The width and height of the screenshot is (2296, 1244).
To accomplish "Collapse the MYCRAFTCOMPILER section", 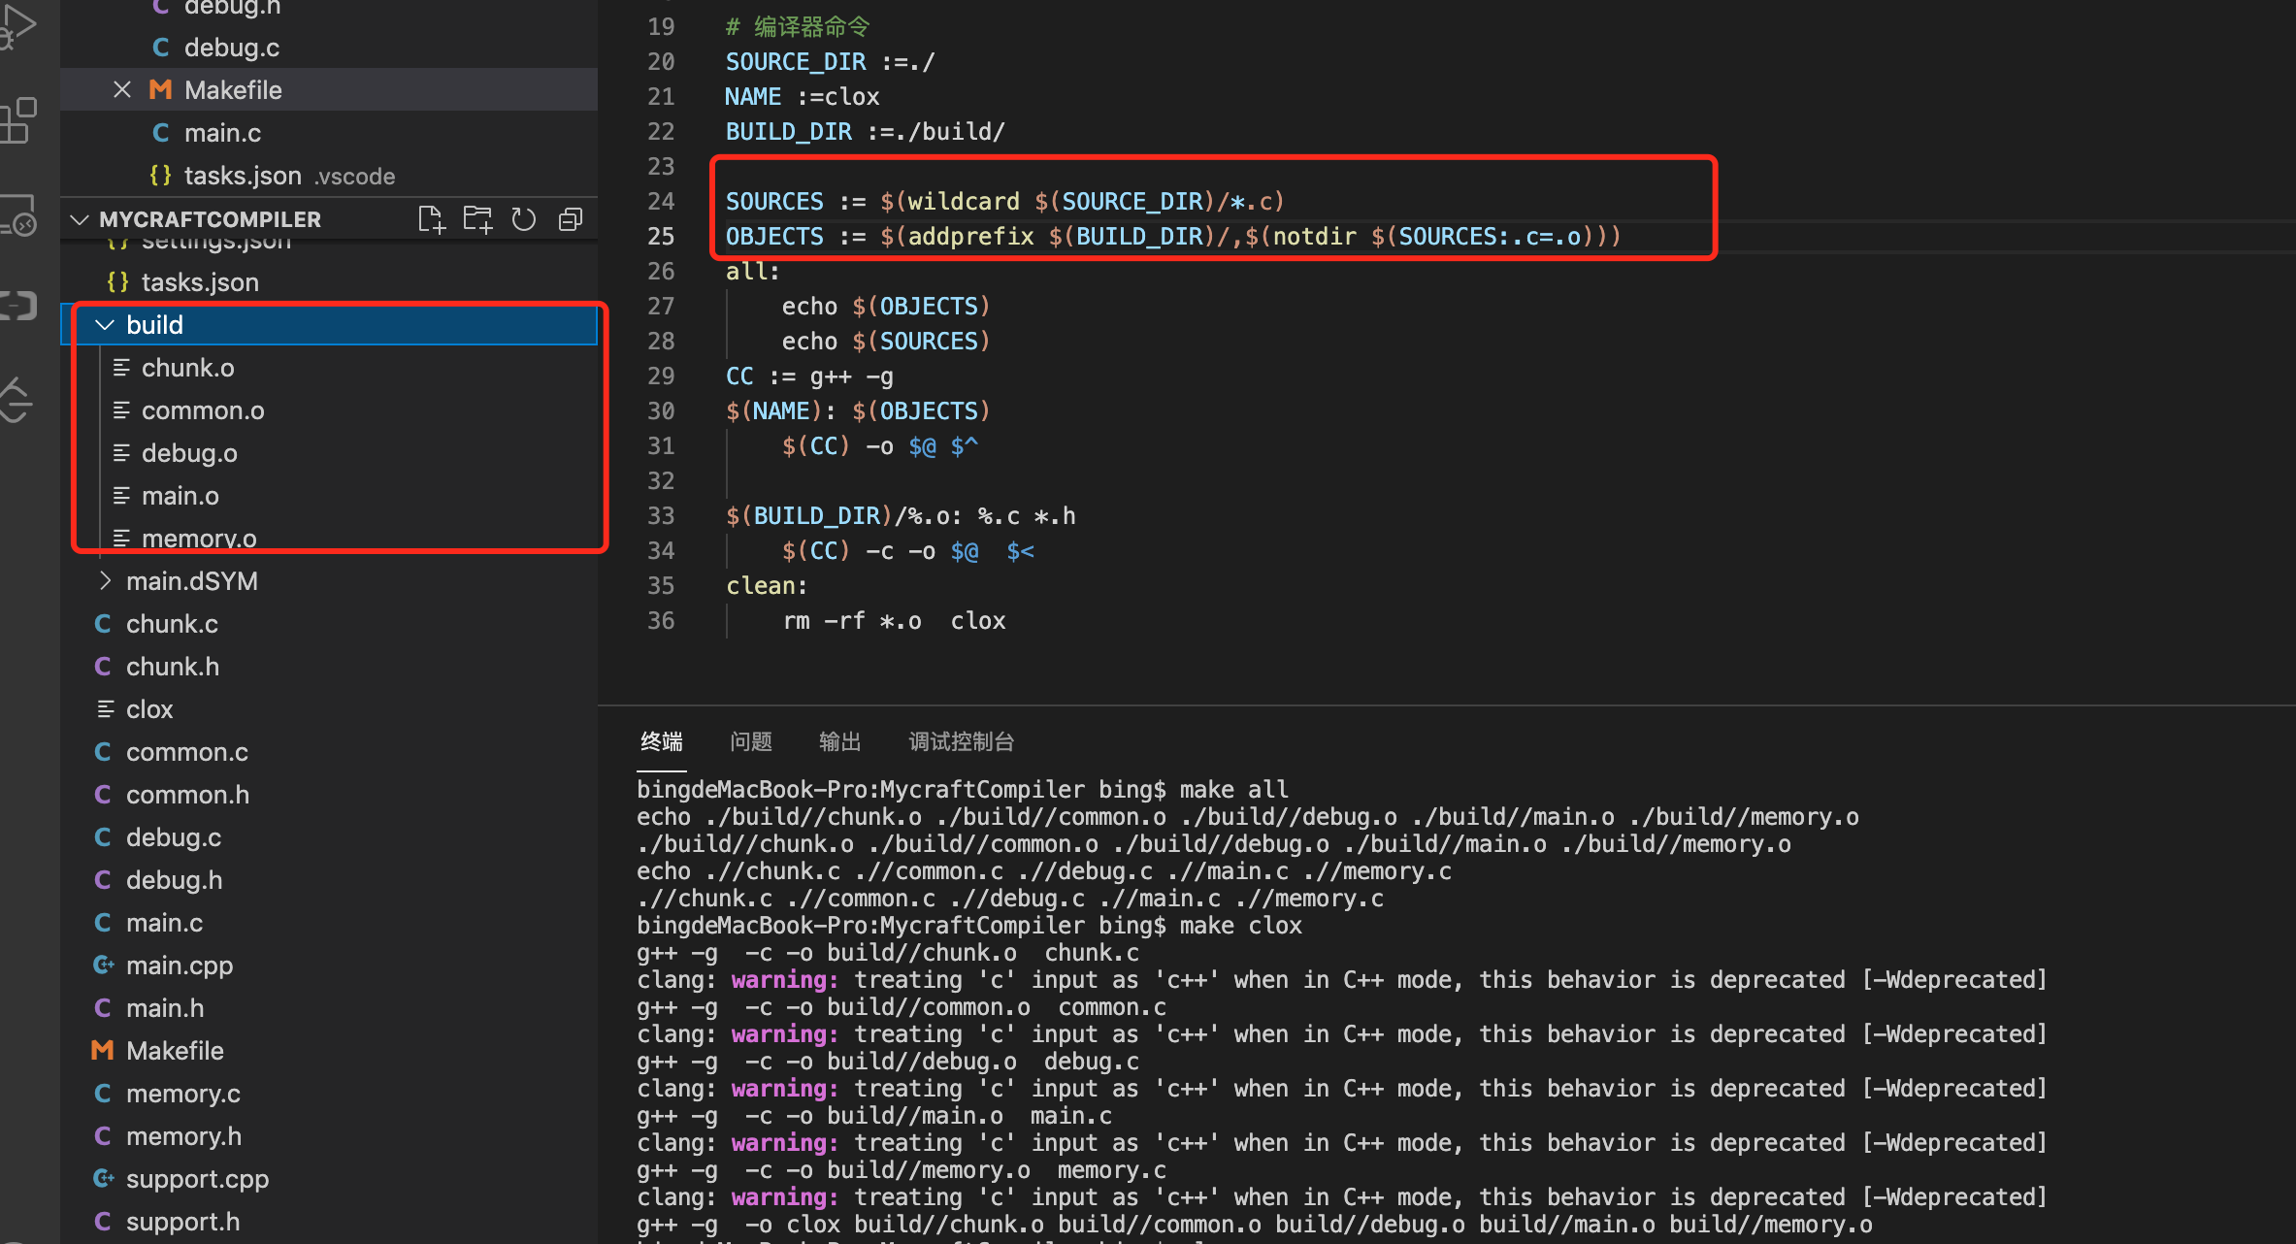I will tap(80, 219).
